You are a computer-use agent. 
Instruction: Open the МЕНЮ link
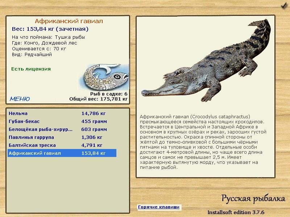coord(20,99)
